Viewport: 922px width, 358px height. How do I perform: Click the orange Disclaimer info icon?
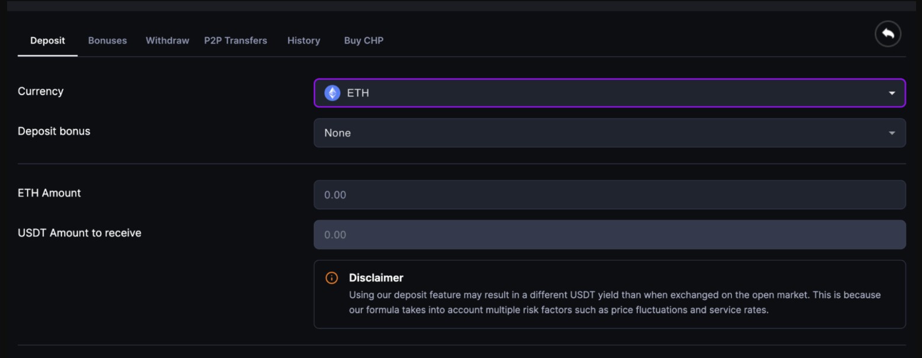(332, 278)
